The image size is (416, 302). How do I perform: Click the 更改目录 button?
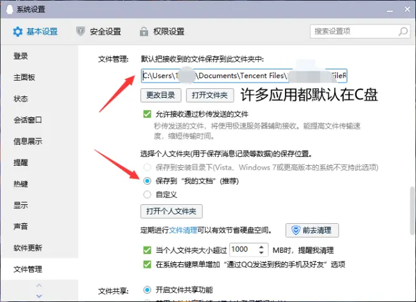[161, 95]
